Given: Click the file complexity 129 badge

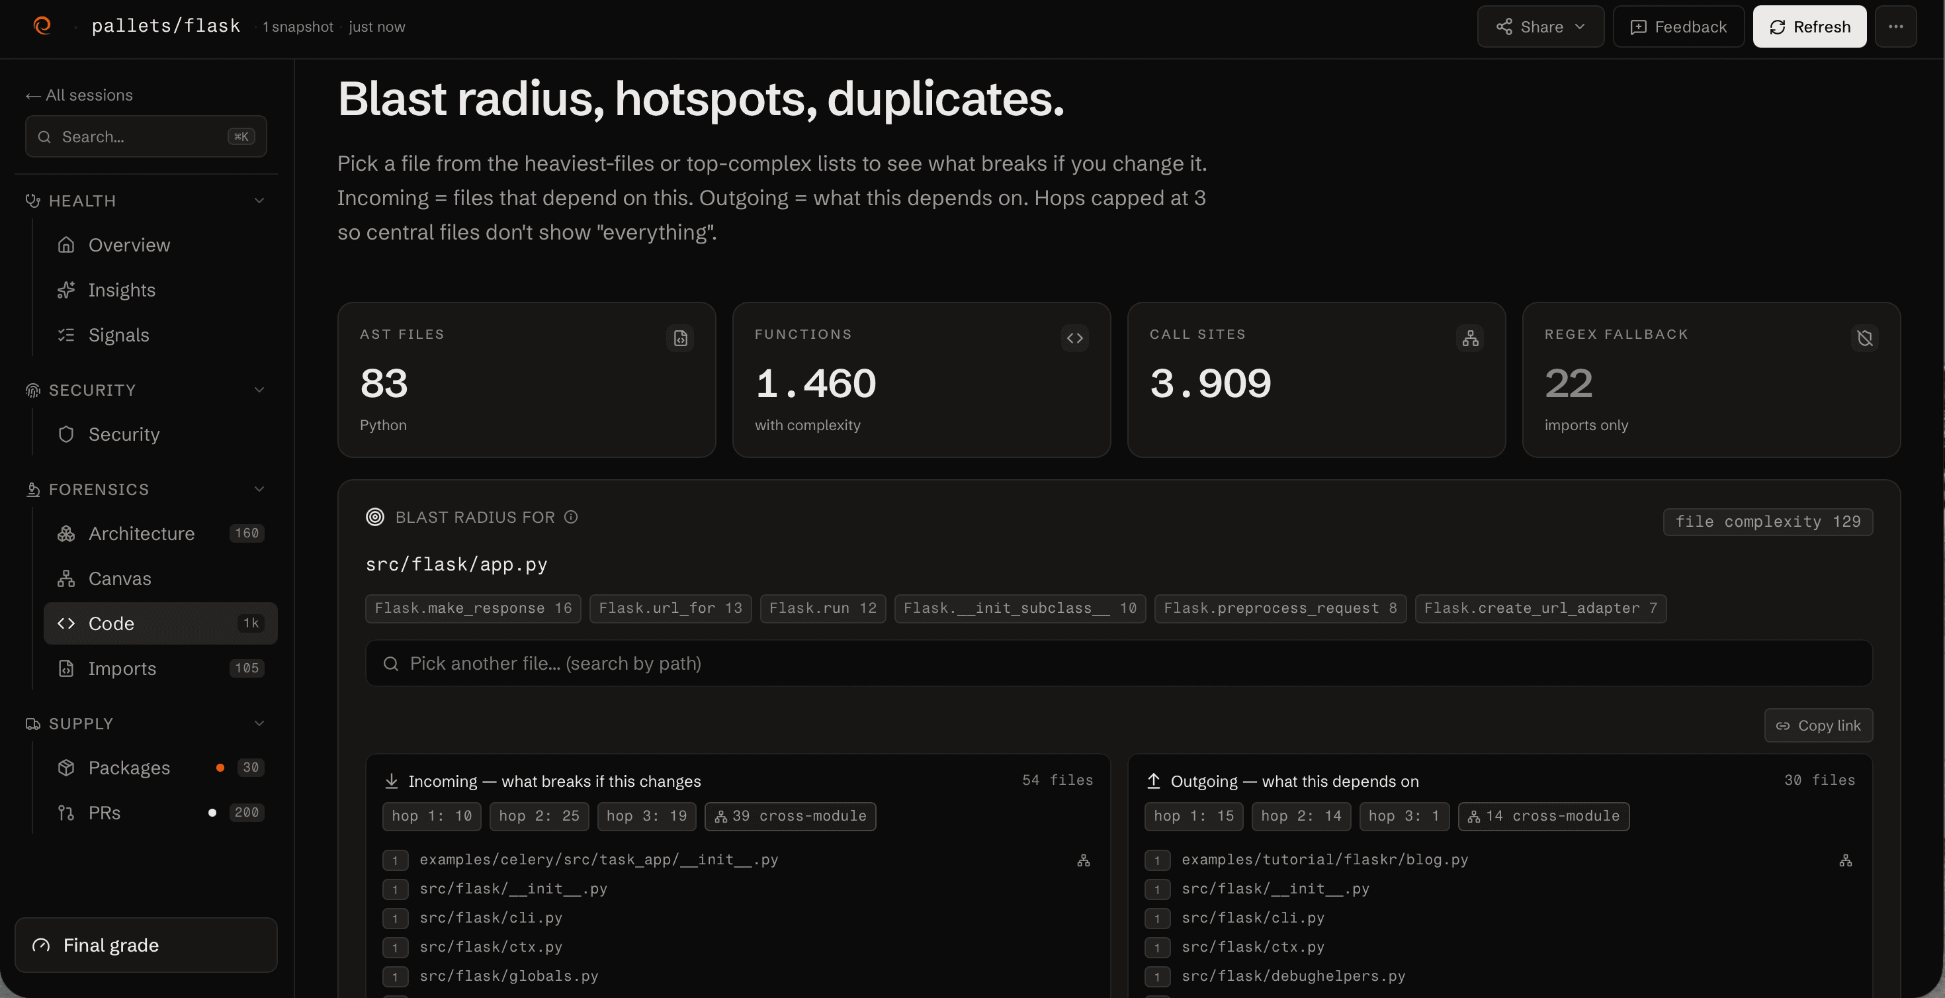Looking at the screenshot, I should [x=1768, y=522].
